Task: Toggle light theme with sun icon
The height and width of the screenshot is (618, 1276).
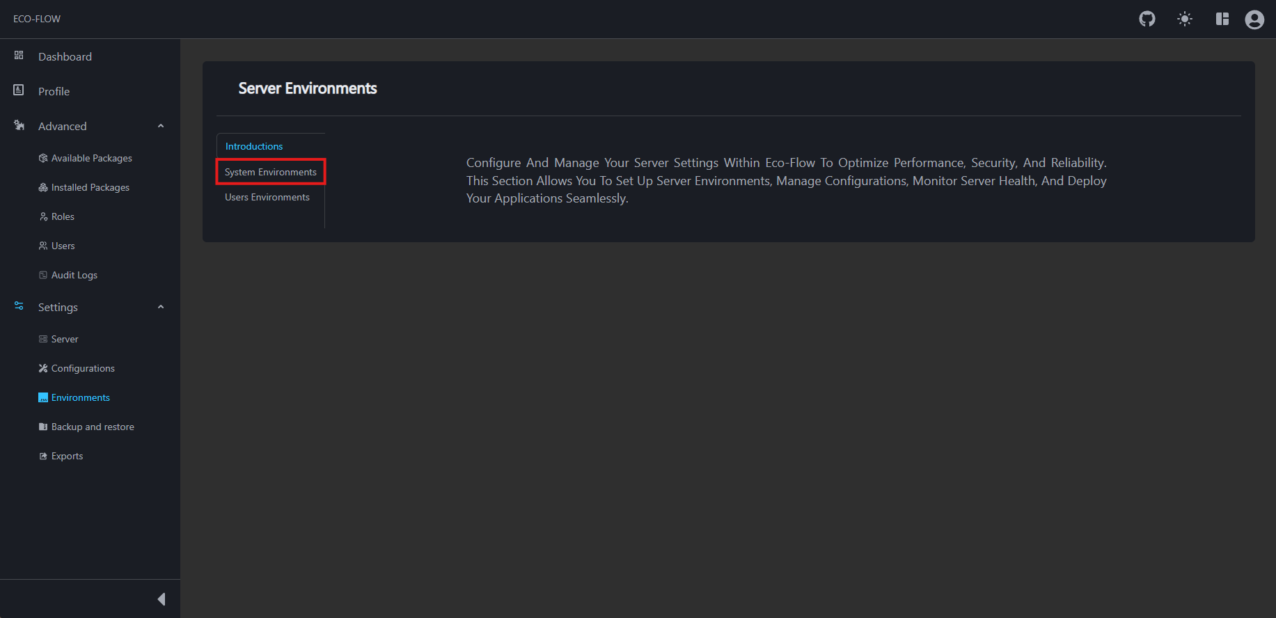Action: point(1185,19)
